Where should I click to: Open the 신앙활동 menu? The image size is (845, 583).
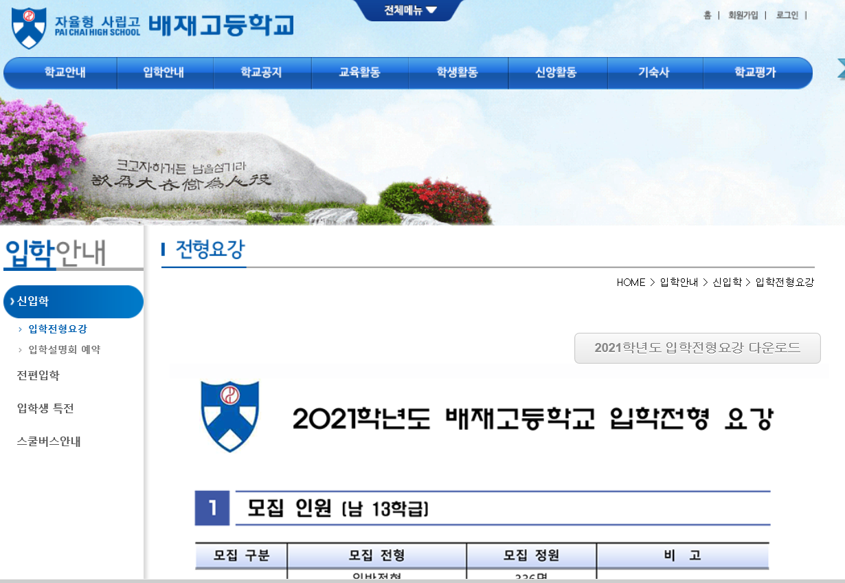tap(556, 72)
